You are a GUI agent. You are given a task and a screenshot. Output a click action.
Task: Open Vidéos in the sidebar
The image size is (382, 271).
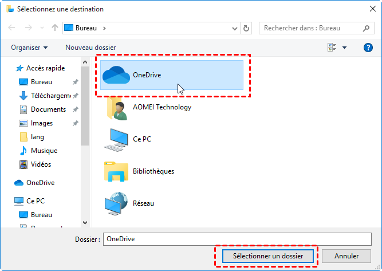(35, 164)
